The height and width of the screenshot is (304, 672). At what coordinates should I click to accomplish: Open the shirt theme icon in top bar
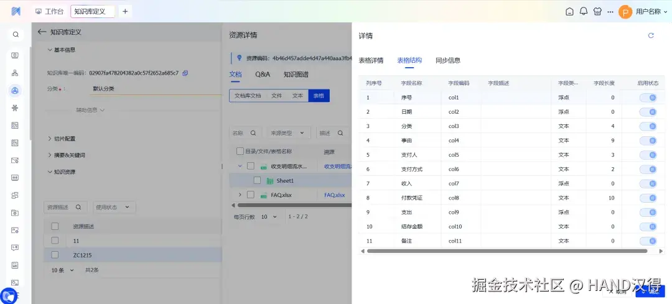[x=597, y=12]
